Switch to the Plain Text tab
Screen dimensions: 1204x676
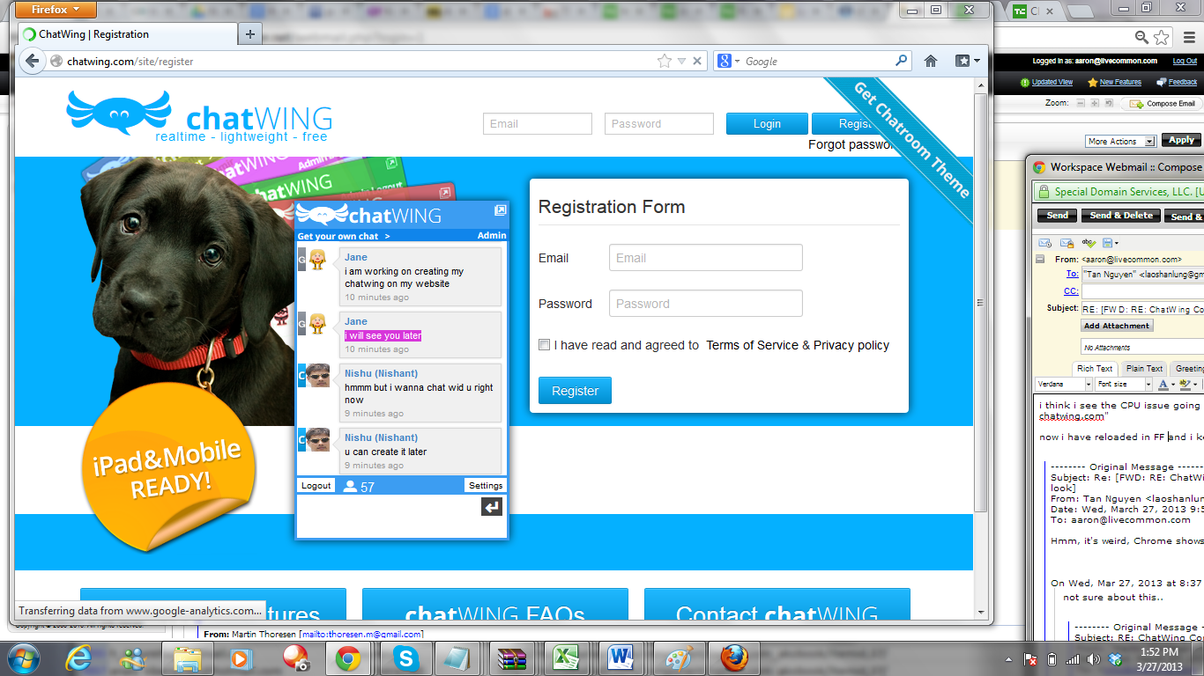[x=1144, y=369]
